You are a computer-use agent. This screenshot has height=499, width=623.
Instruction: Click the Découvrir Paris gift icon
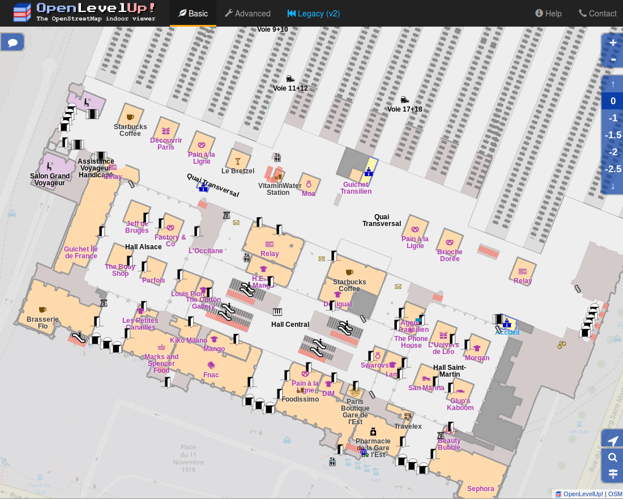(x=166, y=131)
